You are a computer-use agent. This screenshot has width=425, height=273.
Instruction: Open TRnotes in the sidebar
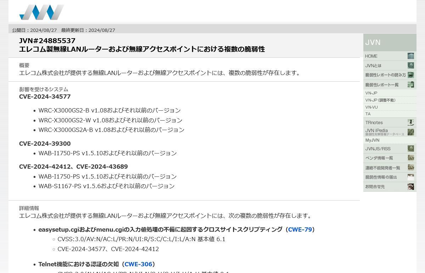coord(390,122)
